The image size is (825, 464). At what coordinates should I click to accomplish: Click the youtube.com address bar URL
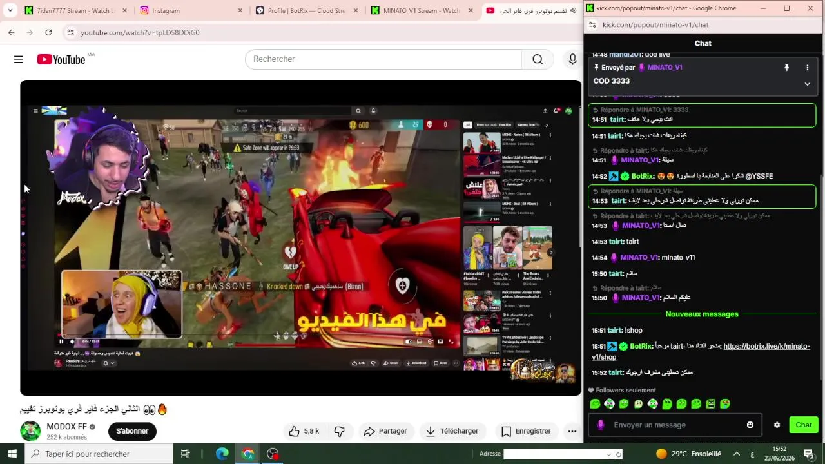(x=140, y=32)
